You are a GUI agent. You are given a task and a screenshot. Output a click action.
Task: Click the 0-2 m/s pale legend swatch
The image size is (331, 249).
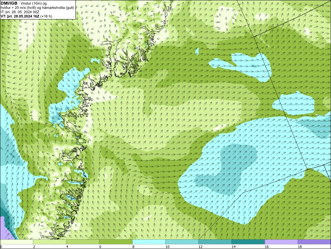(x=17, y=242)
